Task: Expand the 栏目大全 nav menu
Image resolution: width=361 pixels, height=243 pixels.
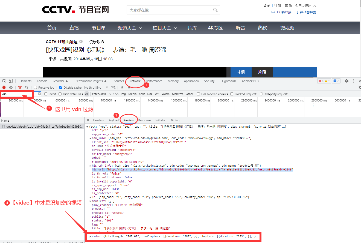Action: coord(165,28)
